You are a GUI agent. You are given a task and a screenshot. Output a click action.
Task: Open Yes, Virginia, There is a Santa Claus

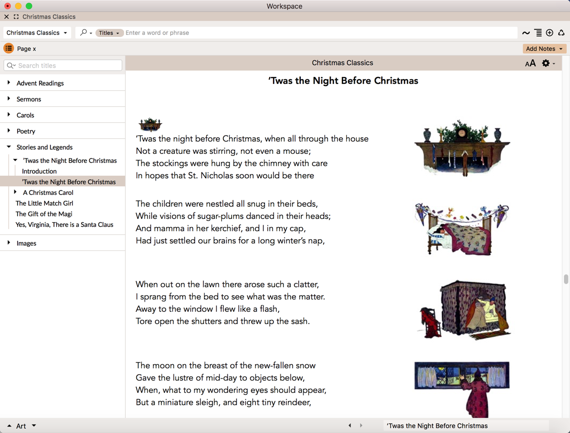click(x=64, y=224)
